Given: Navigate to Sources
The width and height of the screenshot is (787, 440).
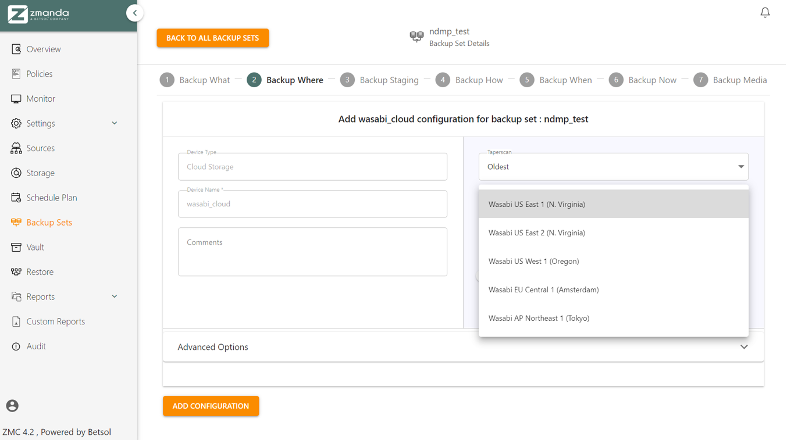Looking at the screenshot, I should 41,148.
